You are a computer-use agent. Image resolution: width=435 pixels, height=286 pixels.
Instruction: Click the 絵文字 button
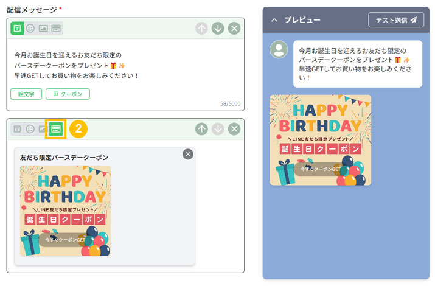coord(26,94)
